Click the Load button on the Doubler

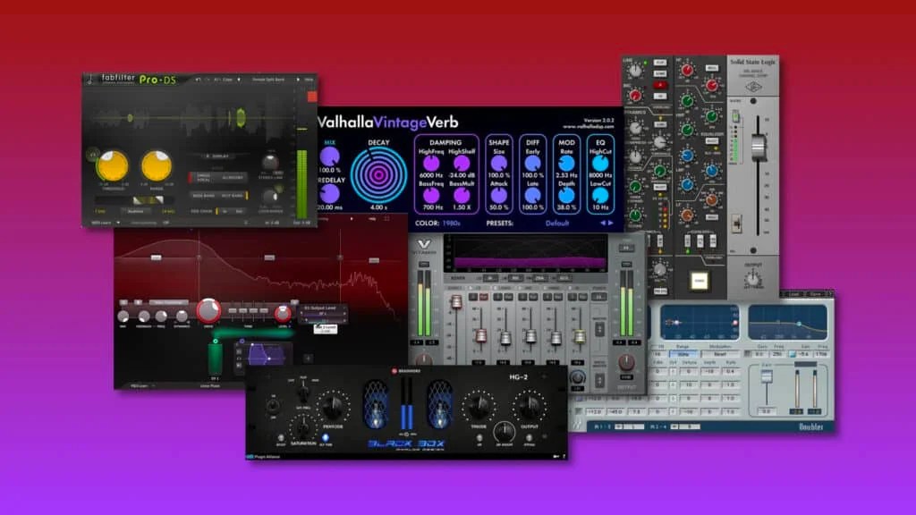coord(793,291)
